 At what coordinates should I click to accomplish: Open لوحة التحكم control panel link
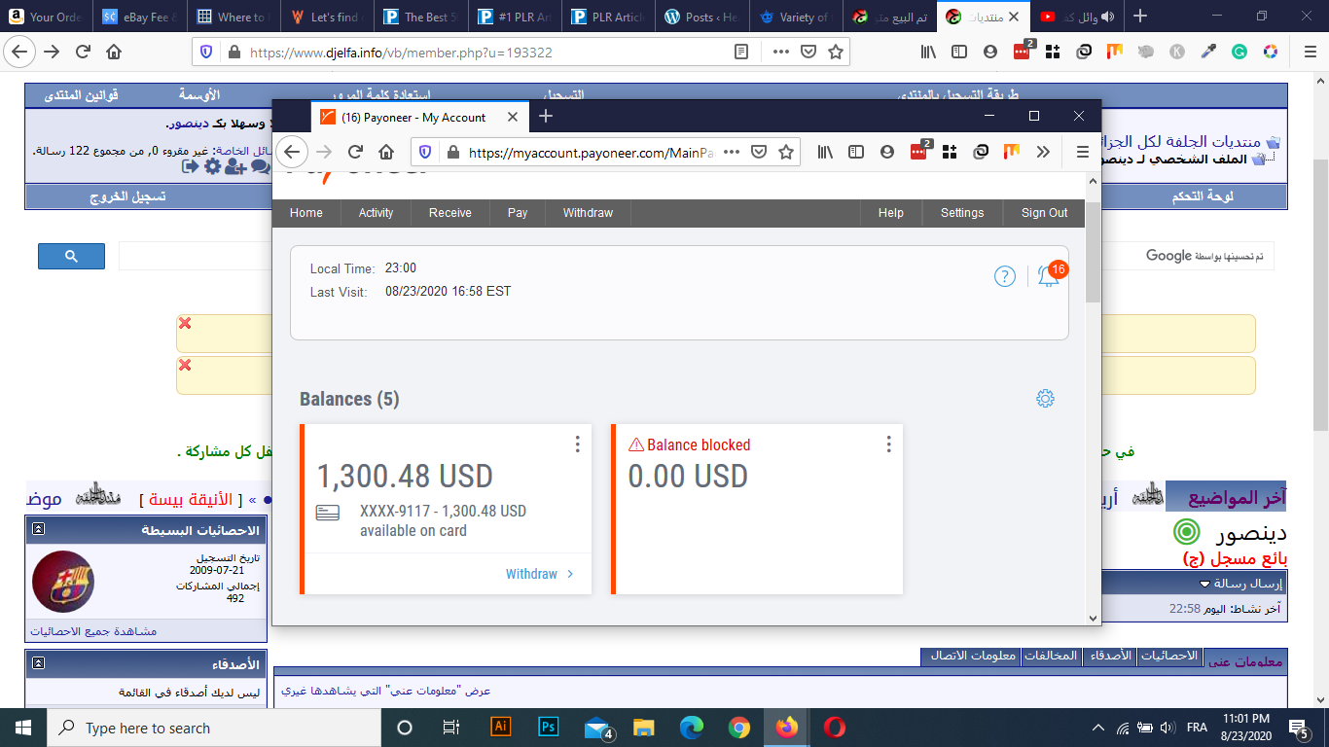point(1203,196)
